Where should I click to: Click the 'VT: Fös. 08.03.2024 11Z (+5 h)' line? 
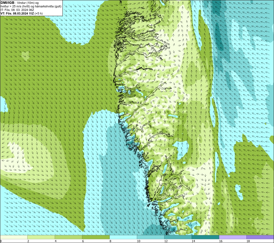[21, 13]
